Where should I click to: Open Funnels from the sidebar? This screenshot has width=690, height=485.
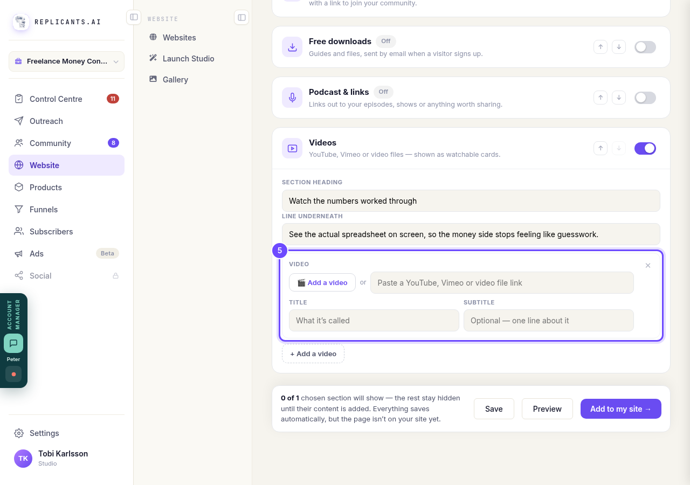pos(66,210)
